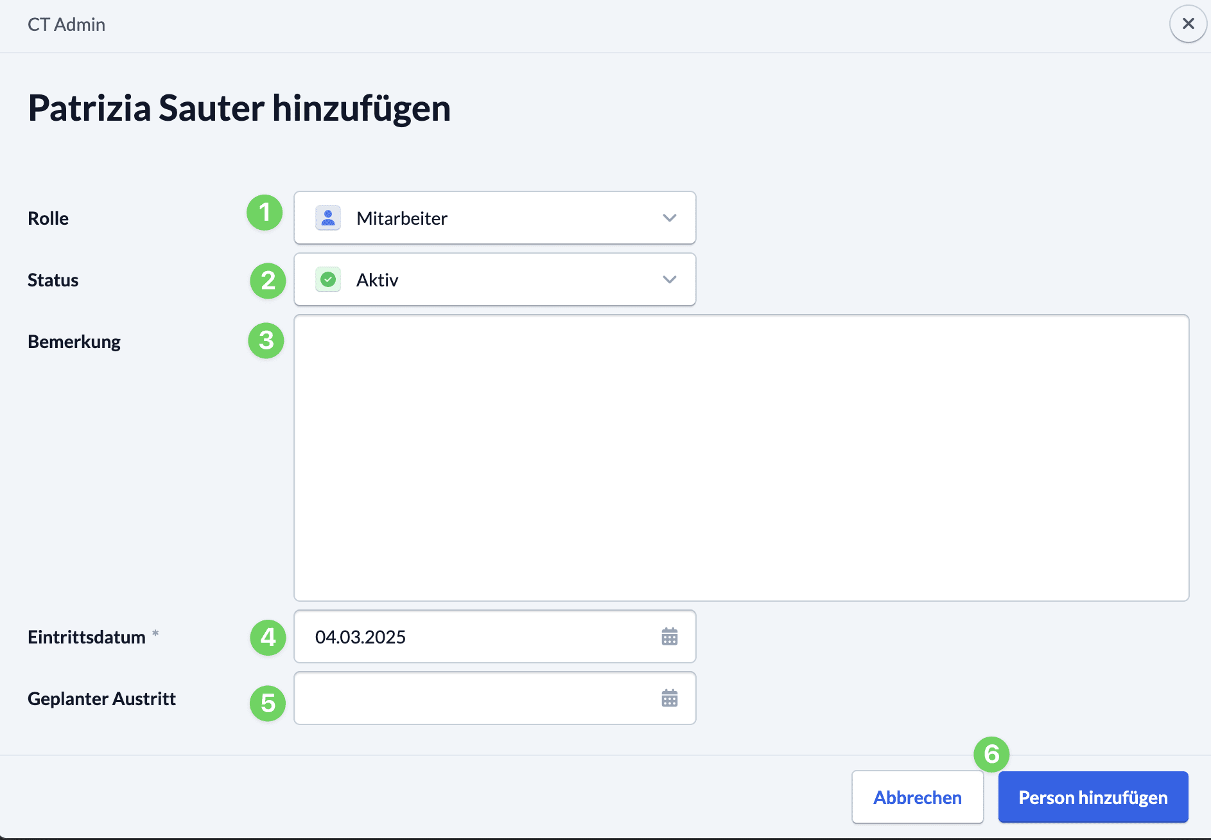The width and height of the screenshot is (1211, 840).
Task: Click the empty Geplanter Austritt field
Action: pos(475,698)
